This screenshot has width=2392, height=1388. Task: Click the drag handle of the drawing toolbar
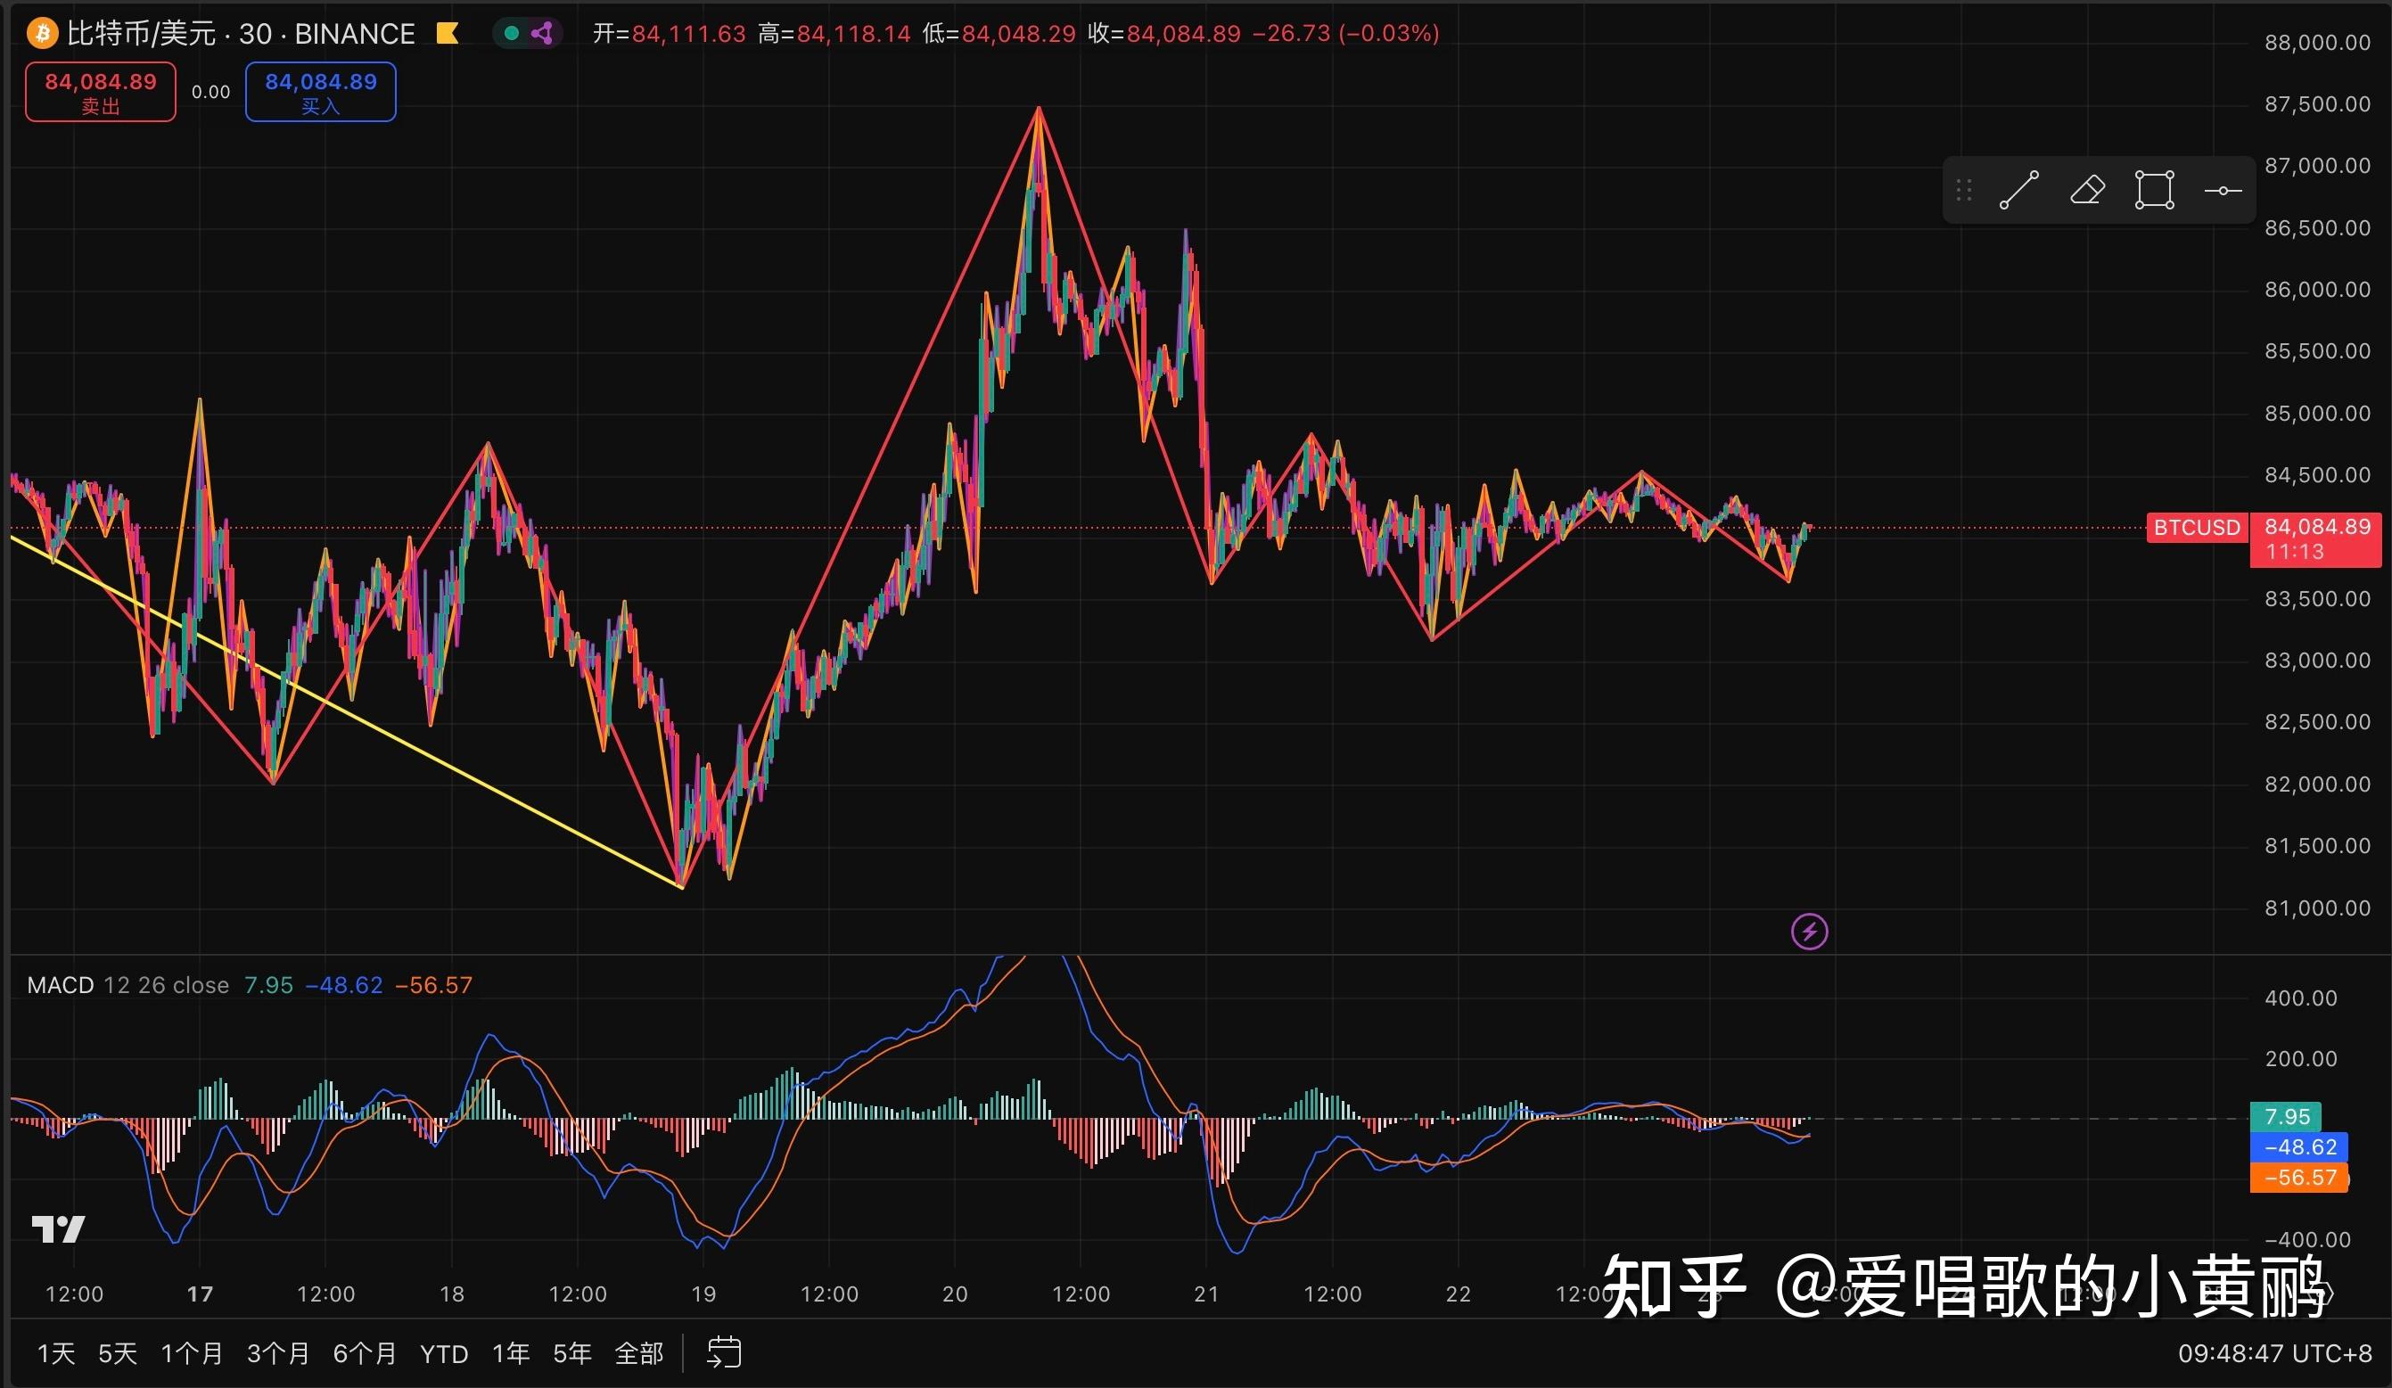pyautogui.click(x=1963, y=190)
